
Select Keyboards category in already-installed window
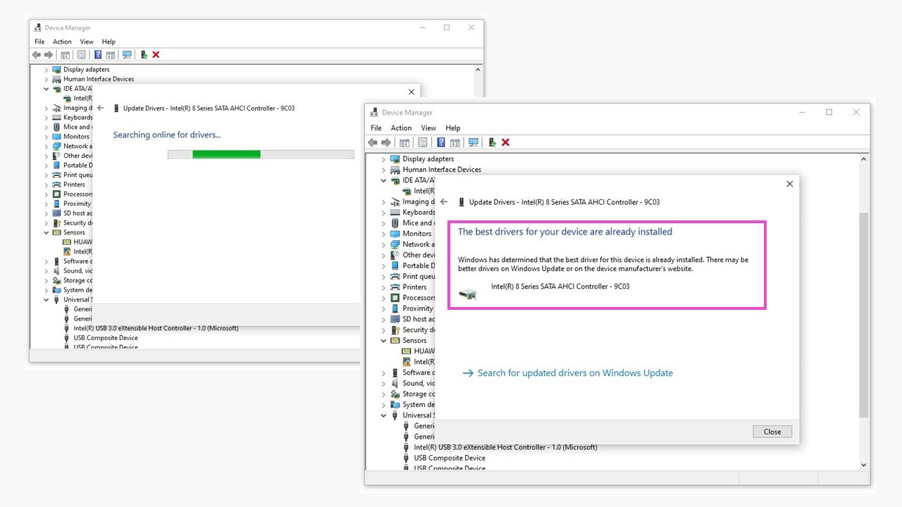point(419,213)
